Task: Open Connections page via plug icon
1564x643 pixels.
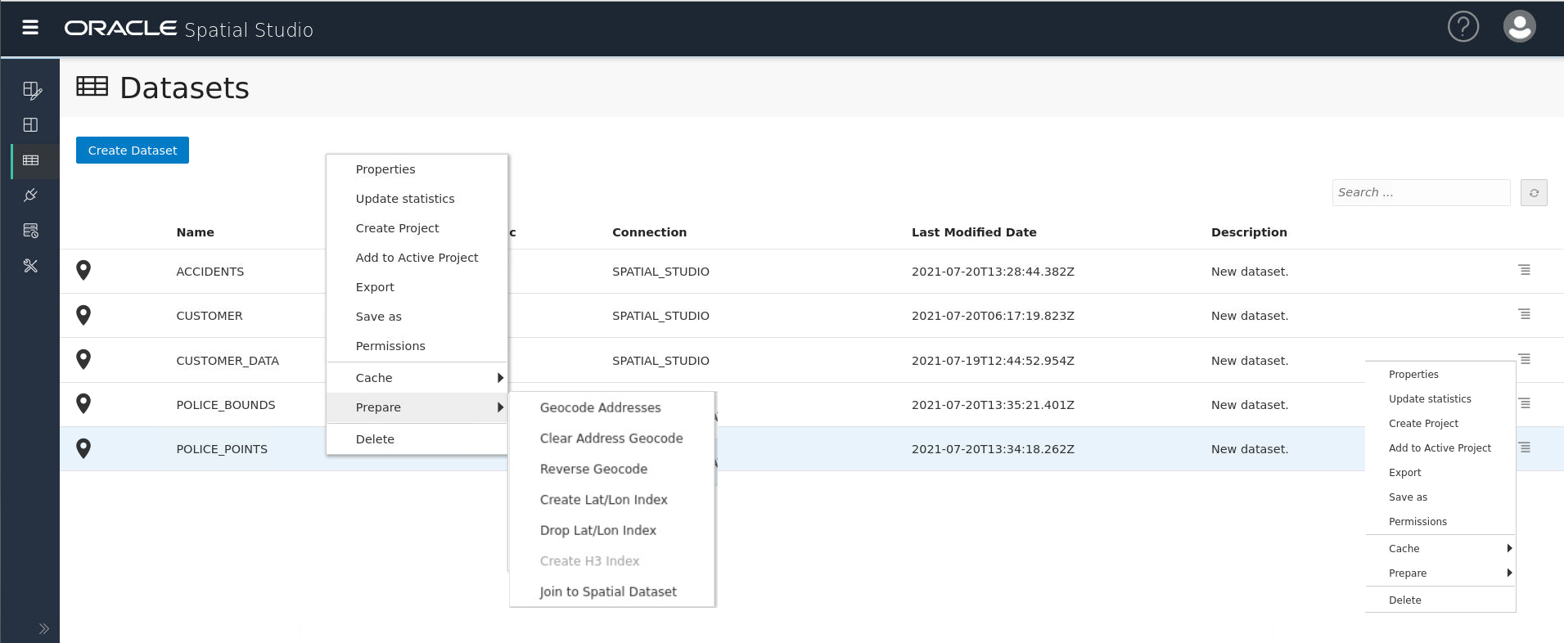Action: pyautogui.click(x=31, y=196)
